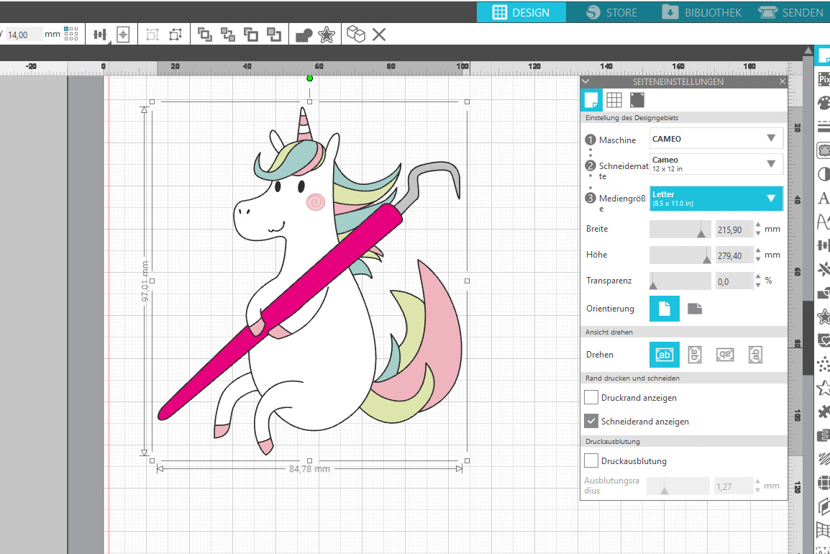The width and height of the screenshot is (830, 554).
Task: Click the Breite value field 215,90
Action: (x=734, y=230)
